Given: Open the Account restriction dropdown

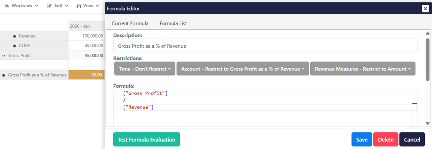Looking at the screenshot, I should [242, 69].
